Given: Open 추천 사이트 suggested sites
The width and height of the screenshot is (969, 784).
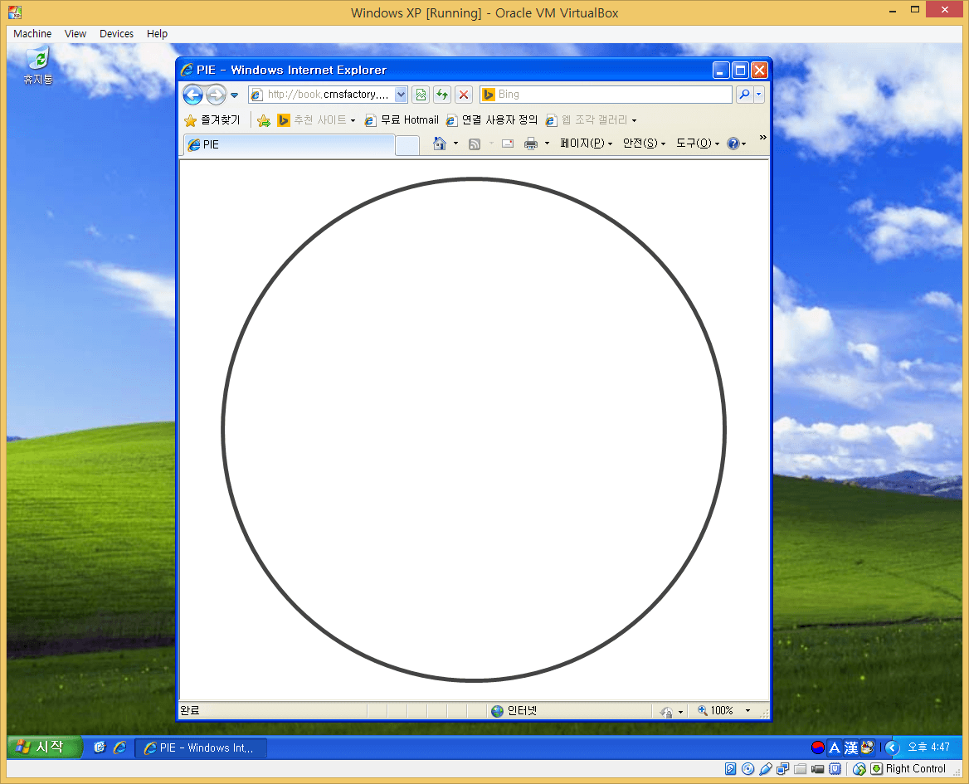Looking at the screenshot, I should coord(316,119).
